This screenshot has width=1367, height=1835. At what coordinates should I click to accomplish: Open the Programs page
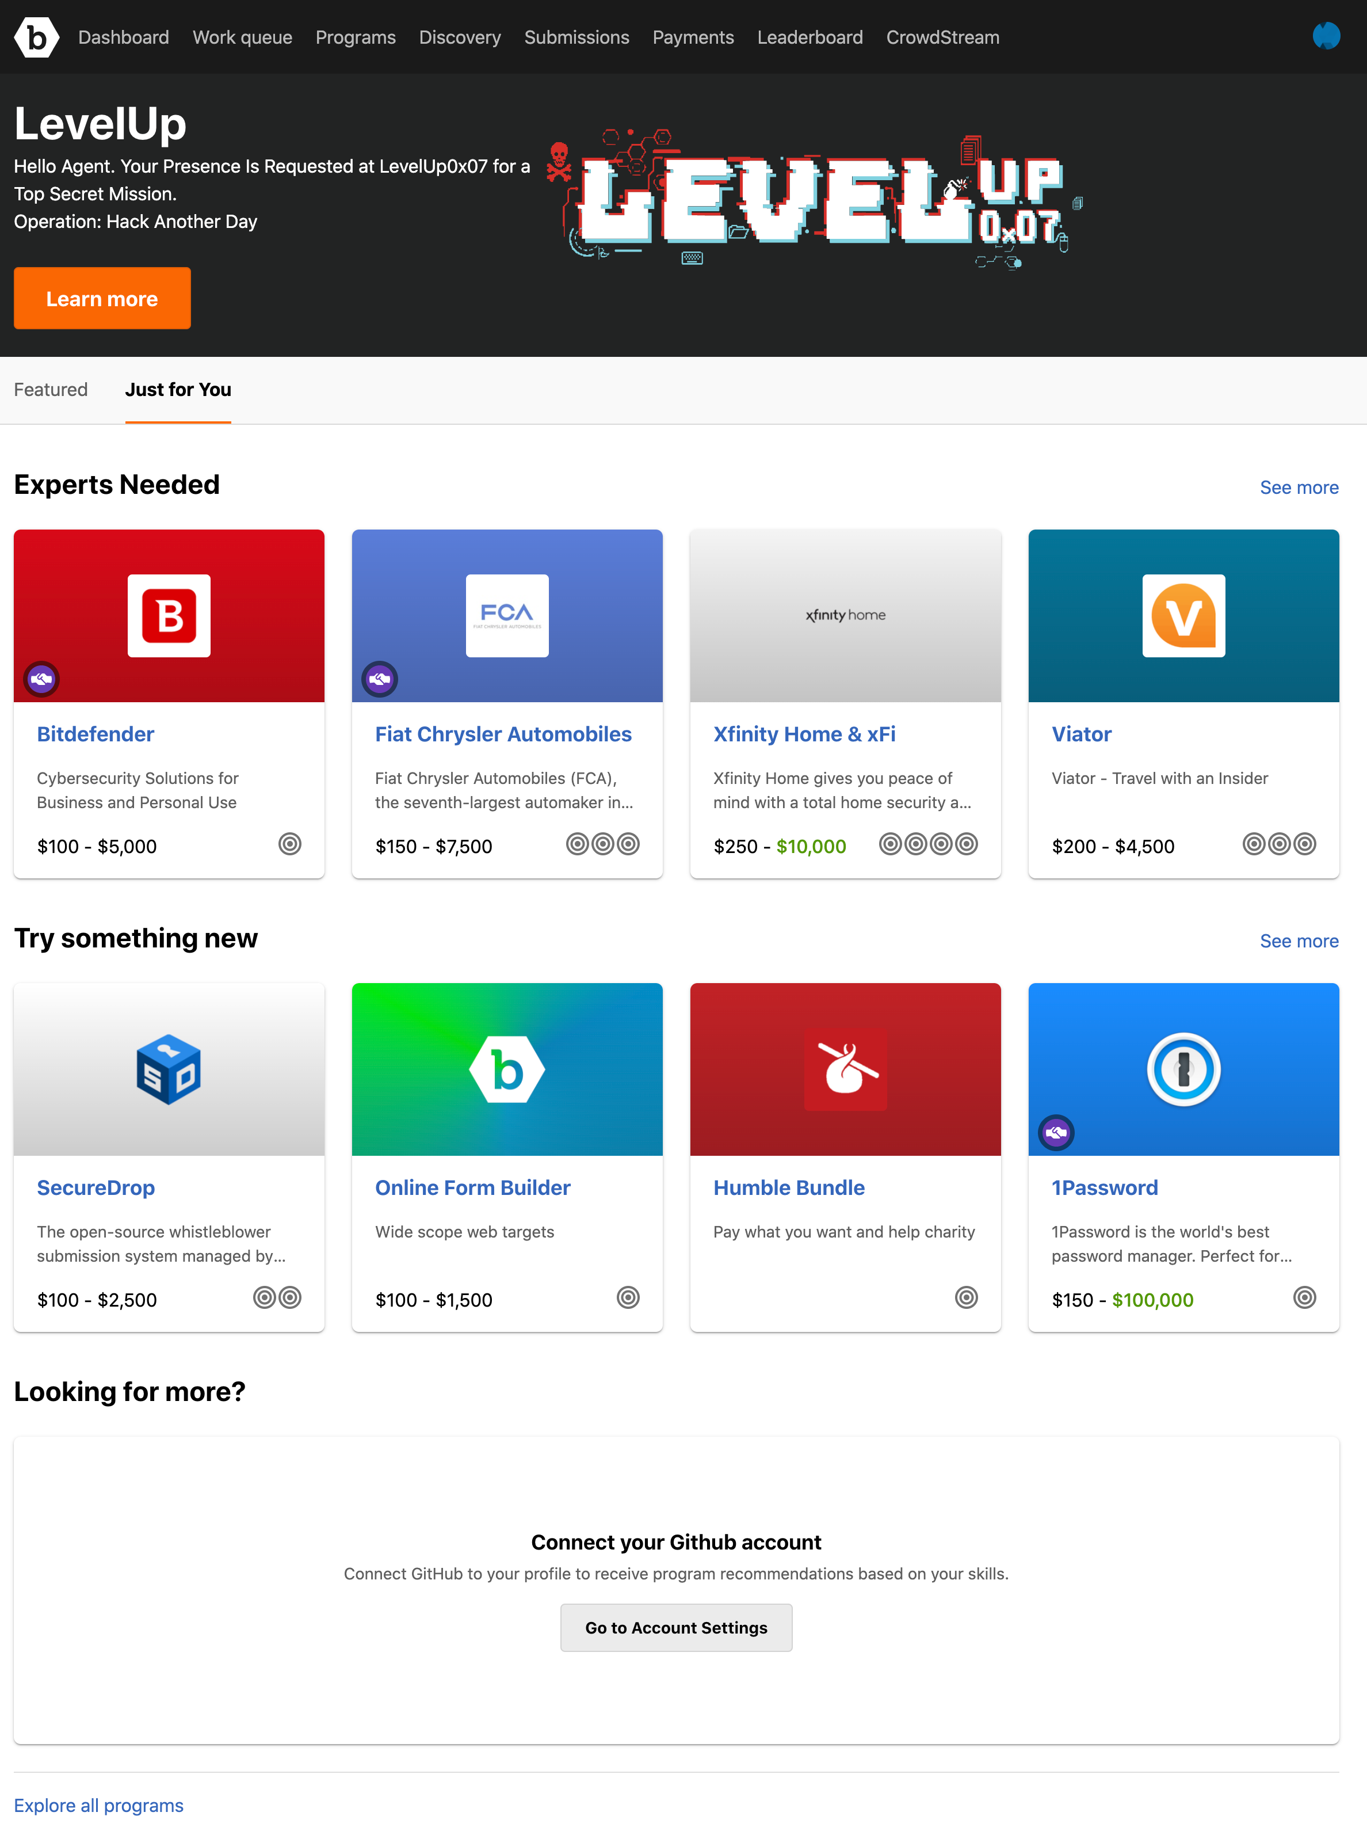click(x=356, y=37)
